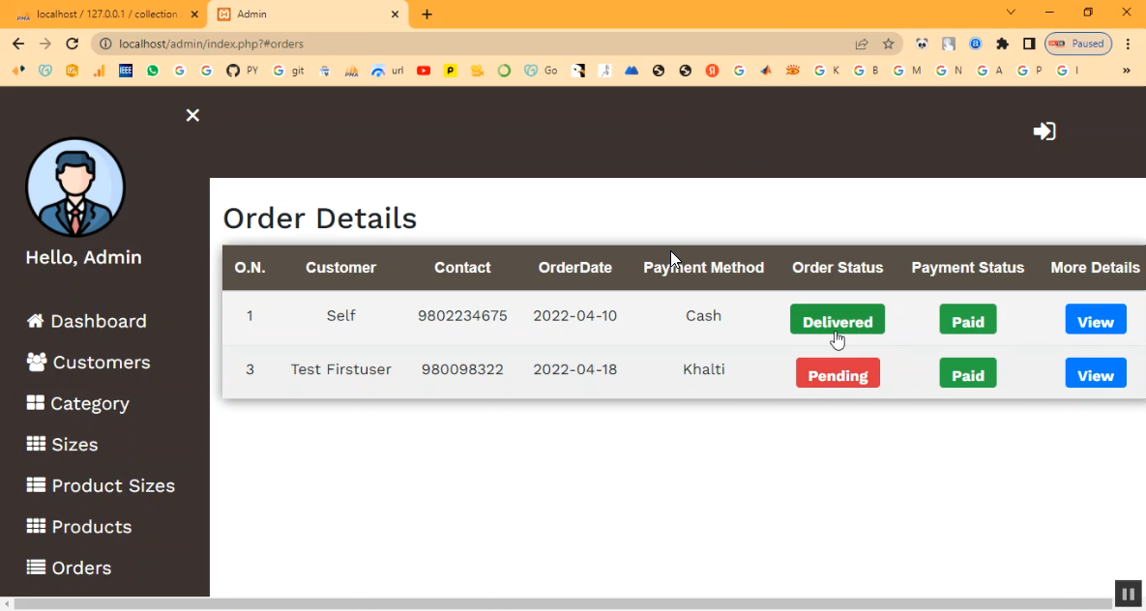
Task: Open Dashboard from the sidebar
Action: (x=87, y=321)
